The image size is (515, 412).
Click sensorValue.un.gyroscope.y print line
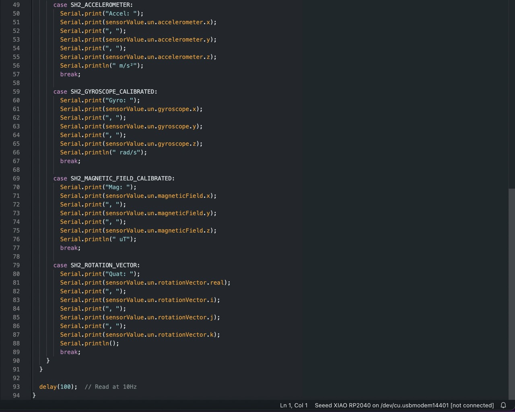click(132, 126)
